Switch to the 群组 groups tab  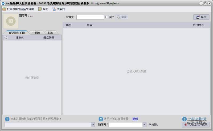51,33
